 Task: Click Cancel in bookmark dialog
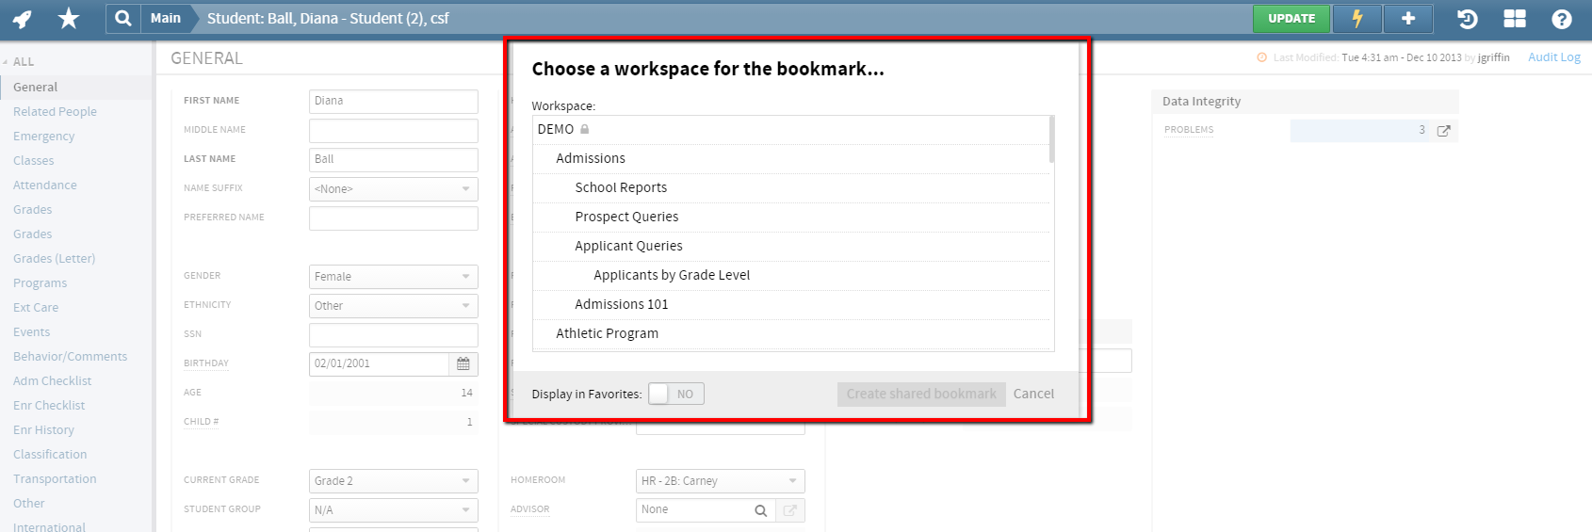(x=1033, y=394)
